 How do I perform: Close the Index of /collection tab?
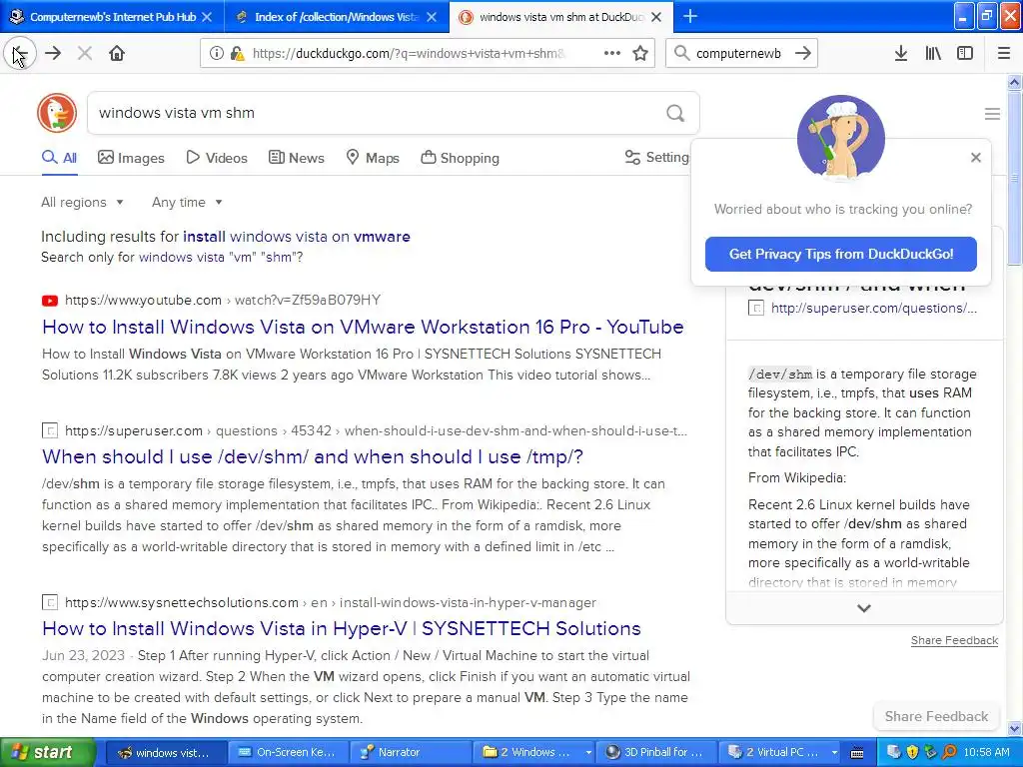click(x=432, y=17)
